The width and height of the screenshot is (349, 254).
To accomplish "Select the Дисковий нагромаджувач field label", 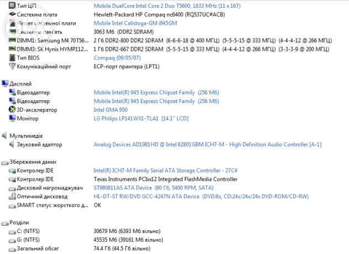I will (x=50, y=188).
